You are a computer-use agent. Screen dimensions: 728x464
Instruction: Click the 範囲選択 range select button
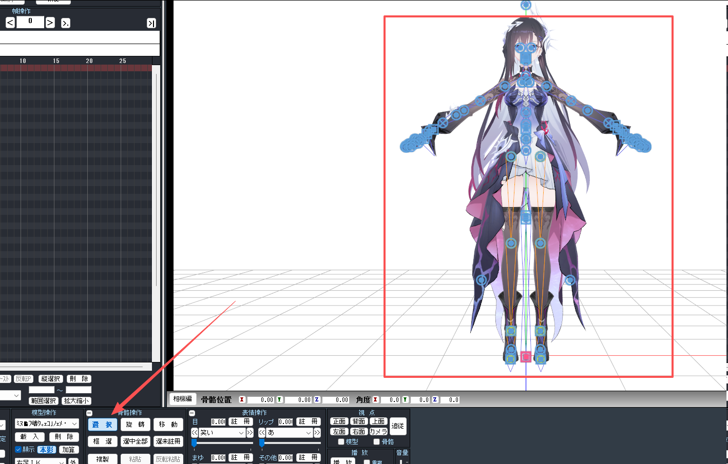(44, 401)
